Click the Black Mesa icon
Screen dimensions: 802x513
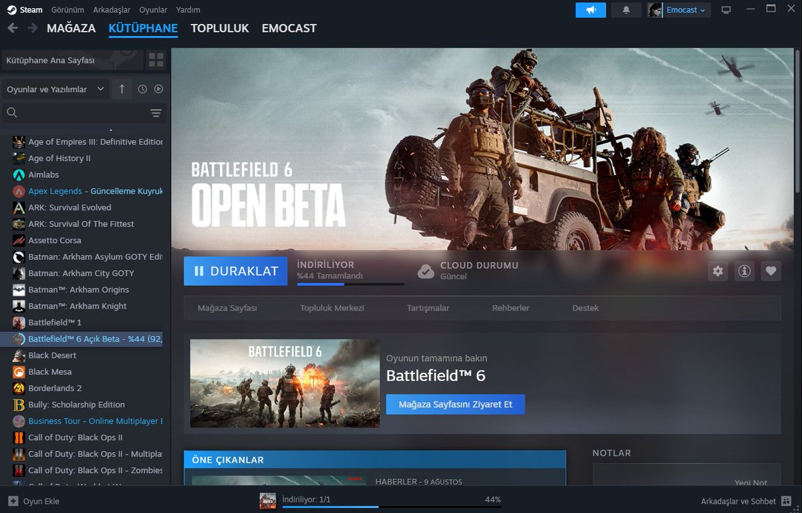pyautogui.click(x=19, y=371)
